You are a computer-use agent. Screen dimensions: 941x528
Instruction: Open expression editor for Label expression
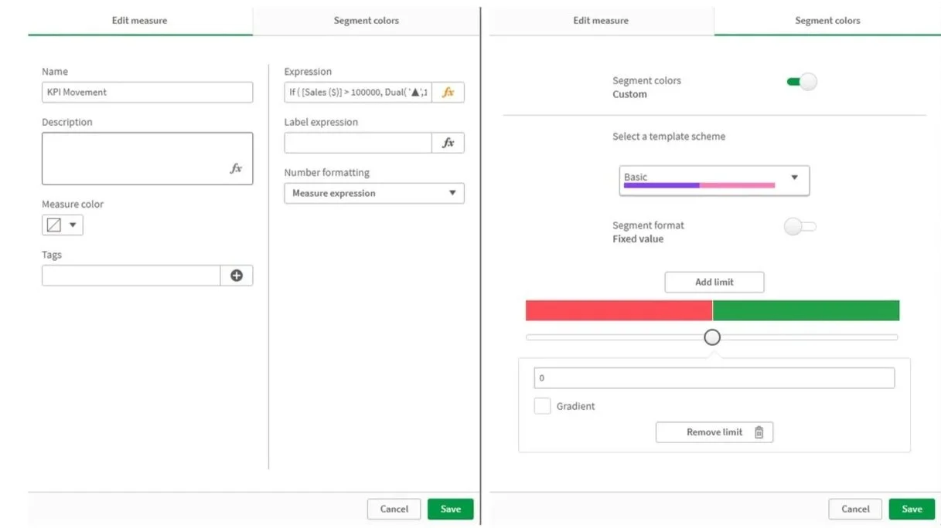click(448, 143)
